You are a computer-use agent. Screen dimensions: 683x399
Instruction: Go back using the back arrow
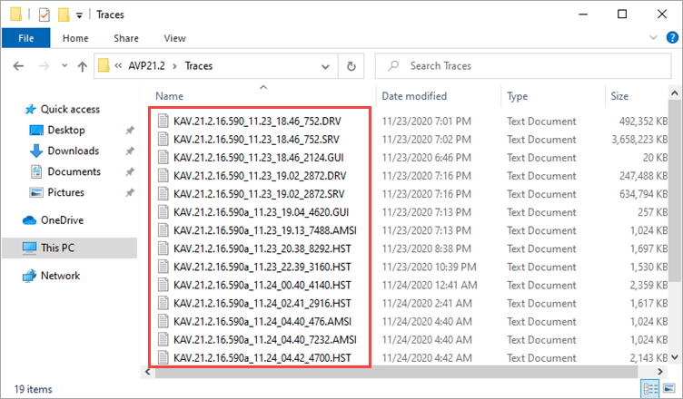(x=18, y=66)
